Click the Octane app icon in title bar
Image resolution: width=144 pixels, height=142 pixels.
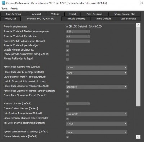pyautogui.click(x=4, y=3)
